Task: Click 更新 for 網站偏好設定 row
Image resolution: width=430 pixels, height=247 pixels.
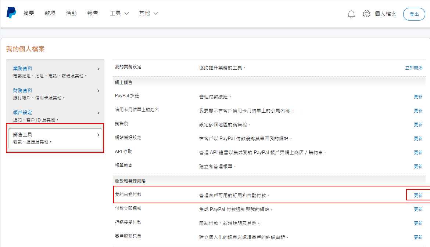Action: [x=418, y=139]
